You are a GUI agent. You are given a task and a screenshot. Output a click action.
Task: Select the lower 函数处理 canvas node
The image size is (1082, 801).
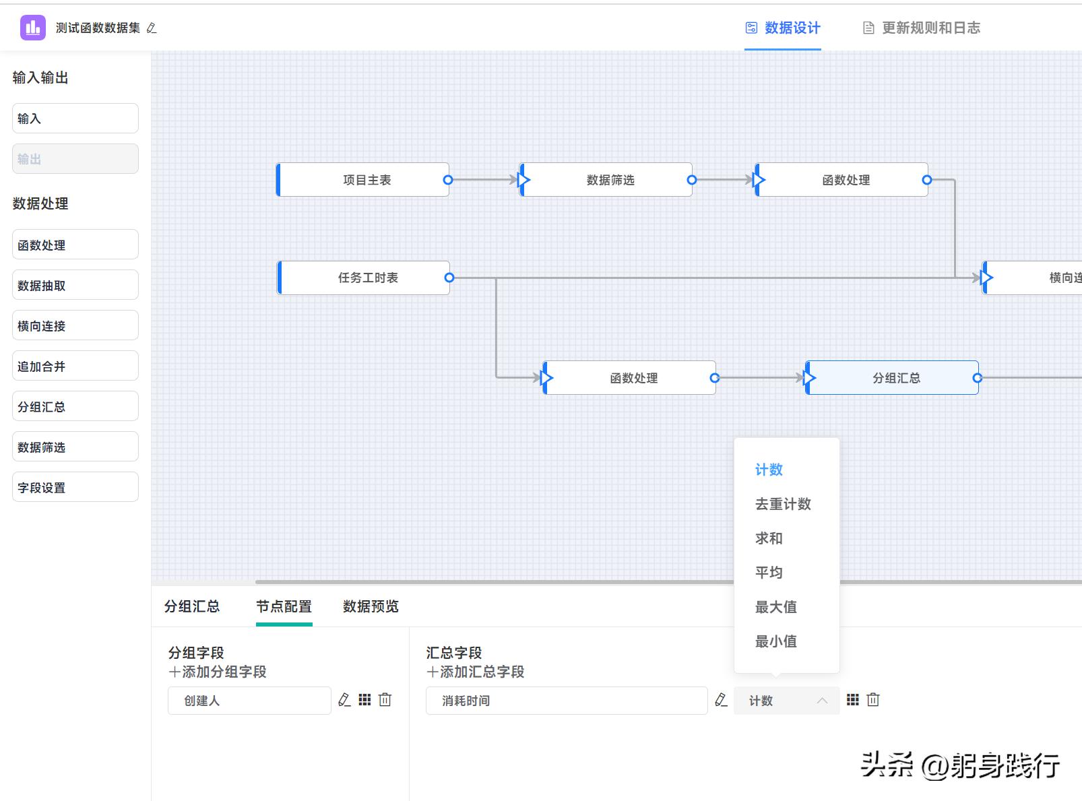[x=630, y=378]
